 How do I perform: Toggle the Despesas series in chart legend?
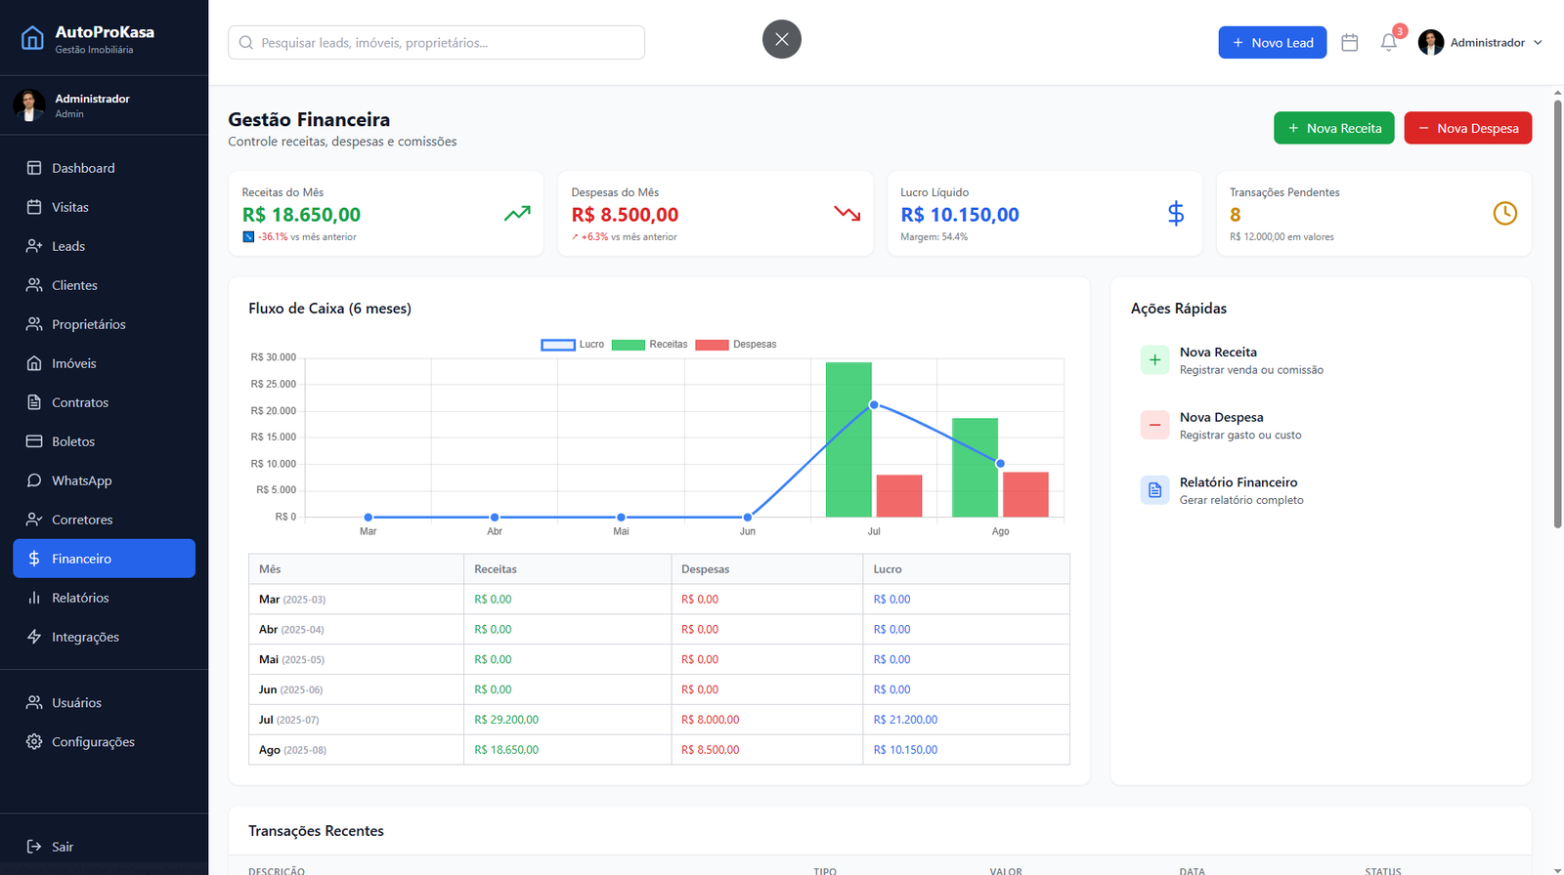pyautogui.click(x=735, y=345)
